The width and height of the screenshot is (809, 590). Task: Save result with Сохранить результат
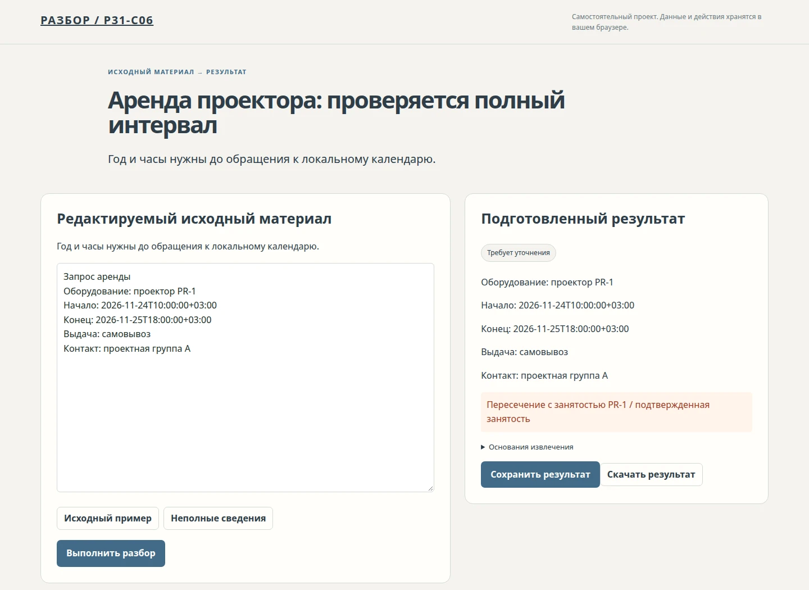click(x=540, y=475)
